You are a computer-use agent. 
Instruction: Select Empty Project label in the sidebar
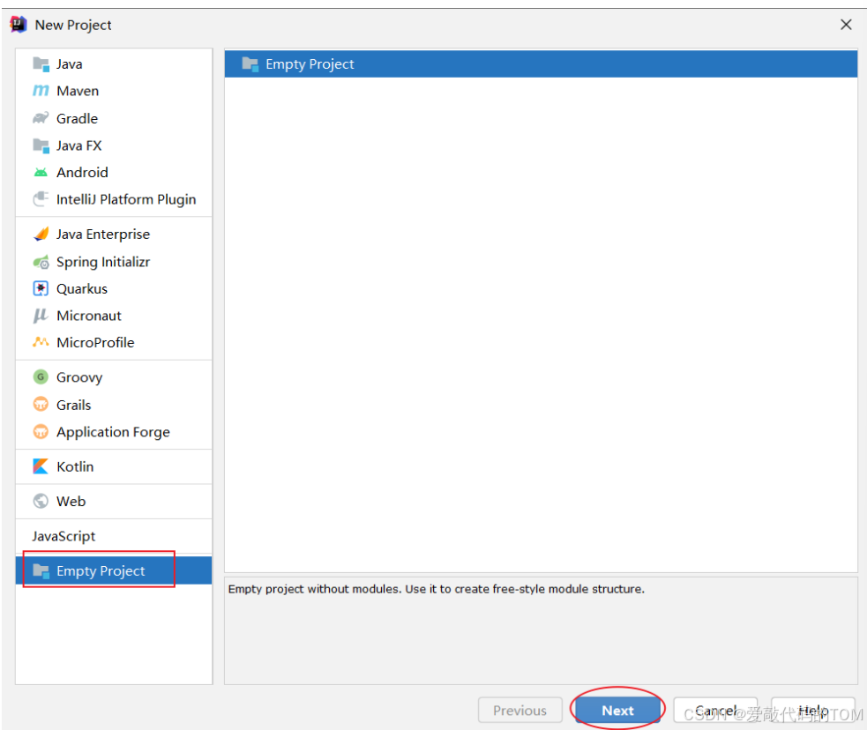tap(101, 570)
